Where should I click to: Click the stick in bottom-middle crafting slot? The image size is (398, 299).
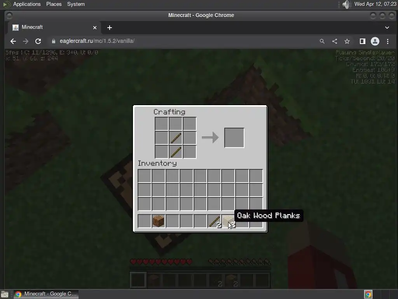tap(176, 152)
